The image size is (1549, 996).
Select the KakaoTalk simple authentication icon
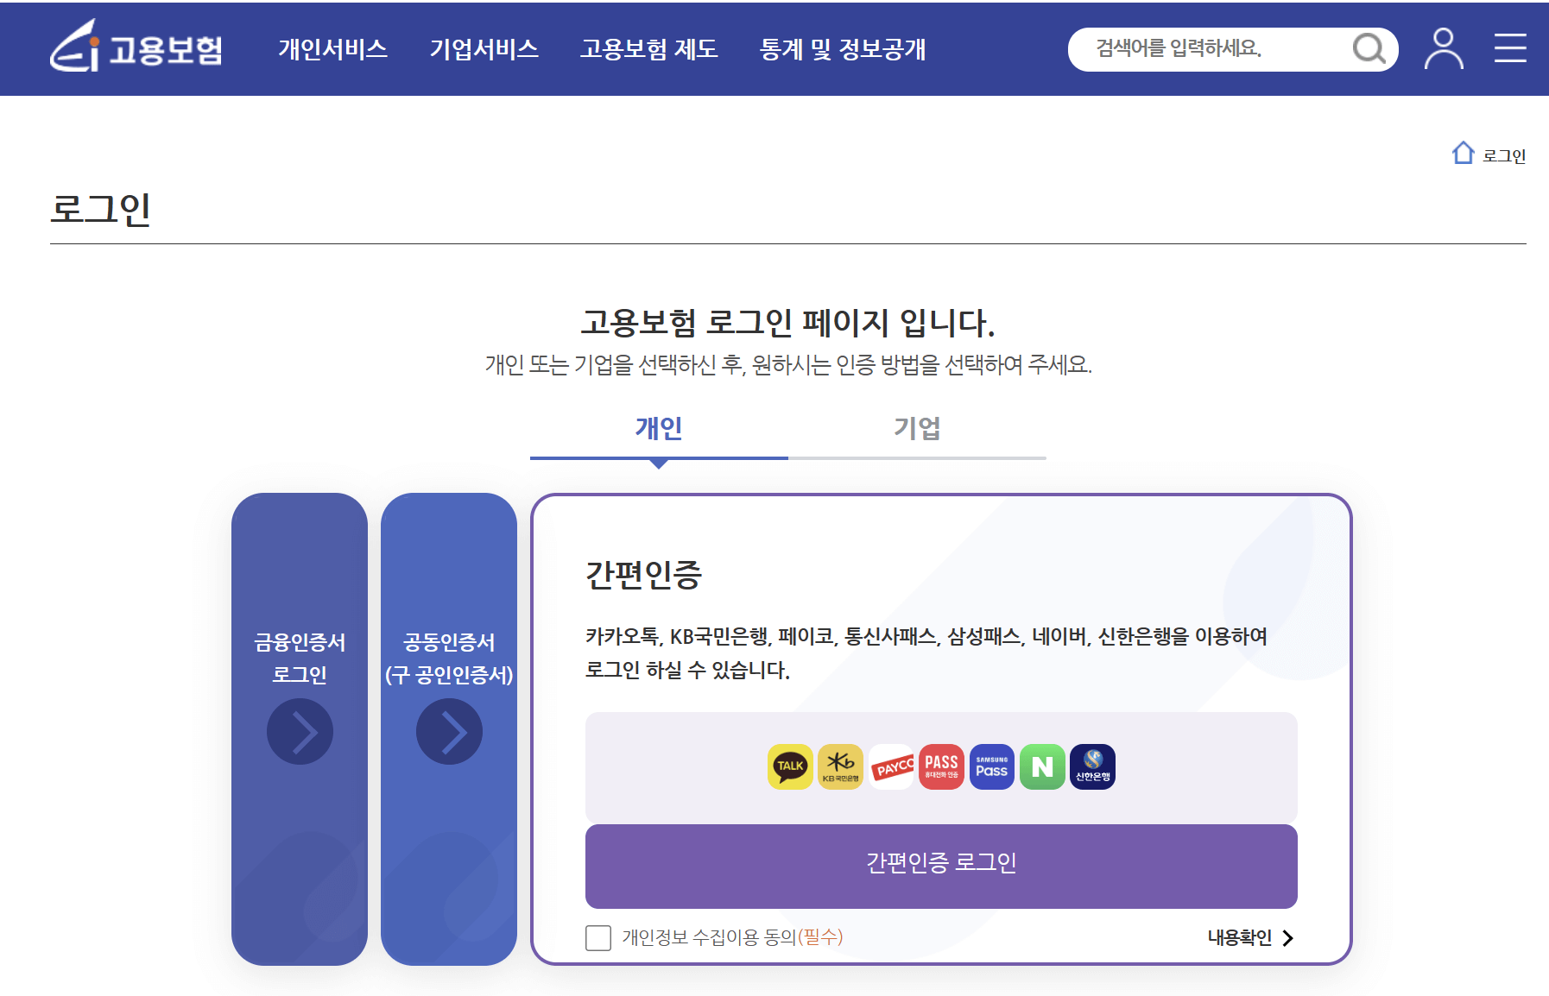(x=792, y=766)
